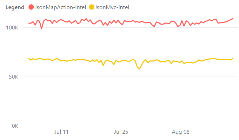The image size is (239, 140).
Task: Click the red line's deepest dip below 100K
Action: [42, 28]
